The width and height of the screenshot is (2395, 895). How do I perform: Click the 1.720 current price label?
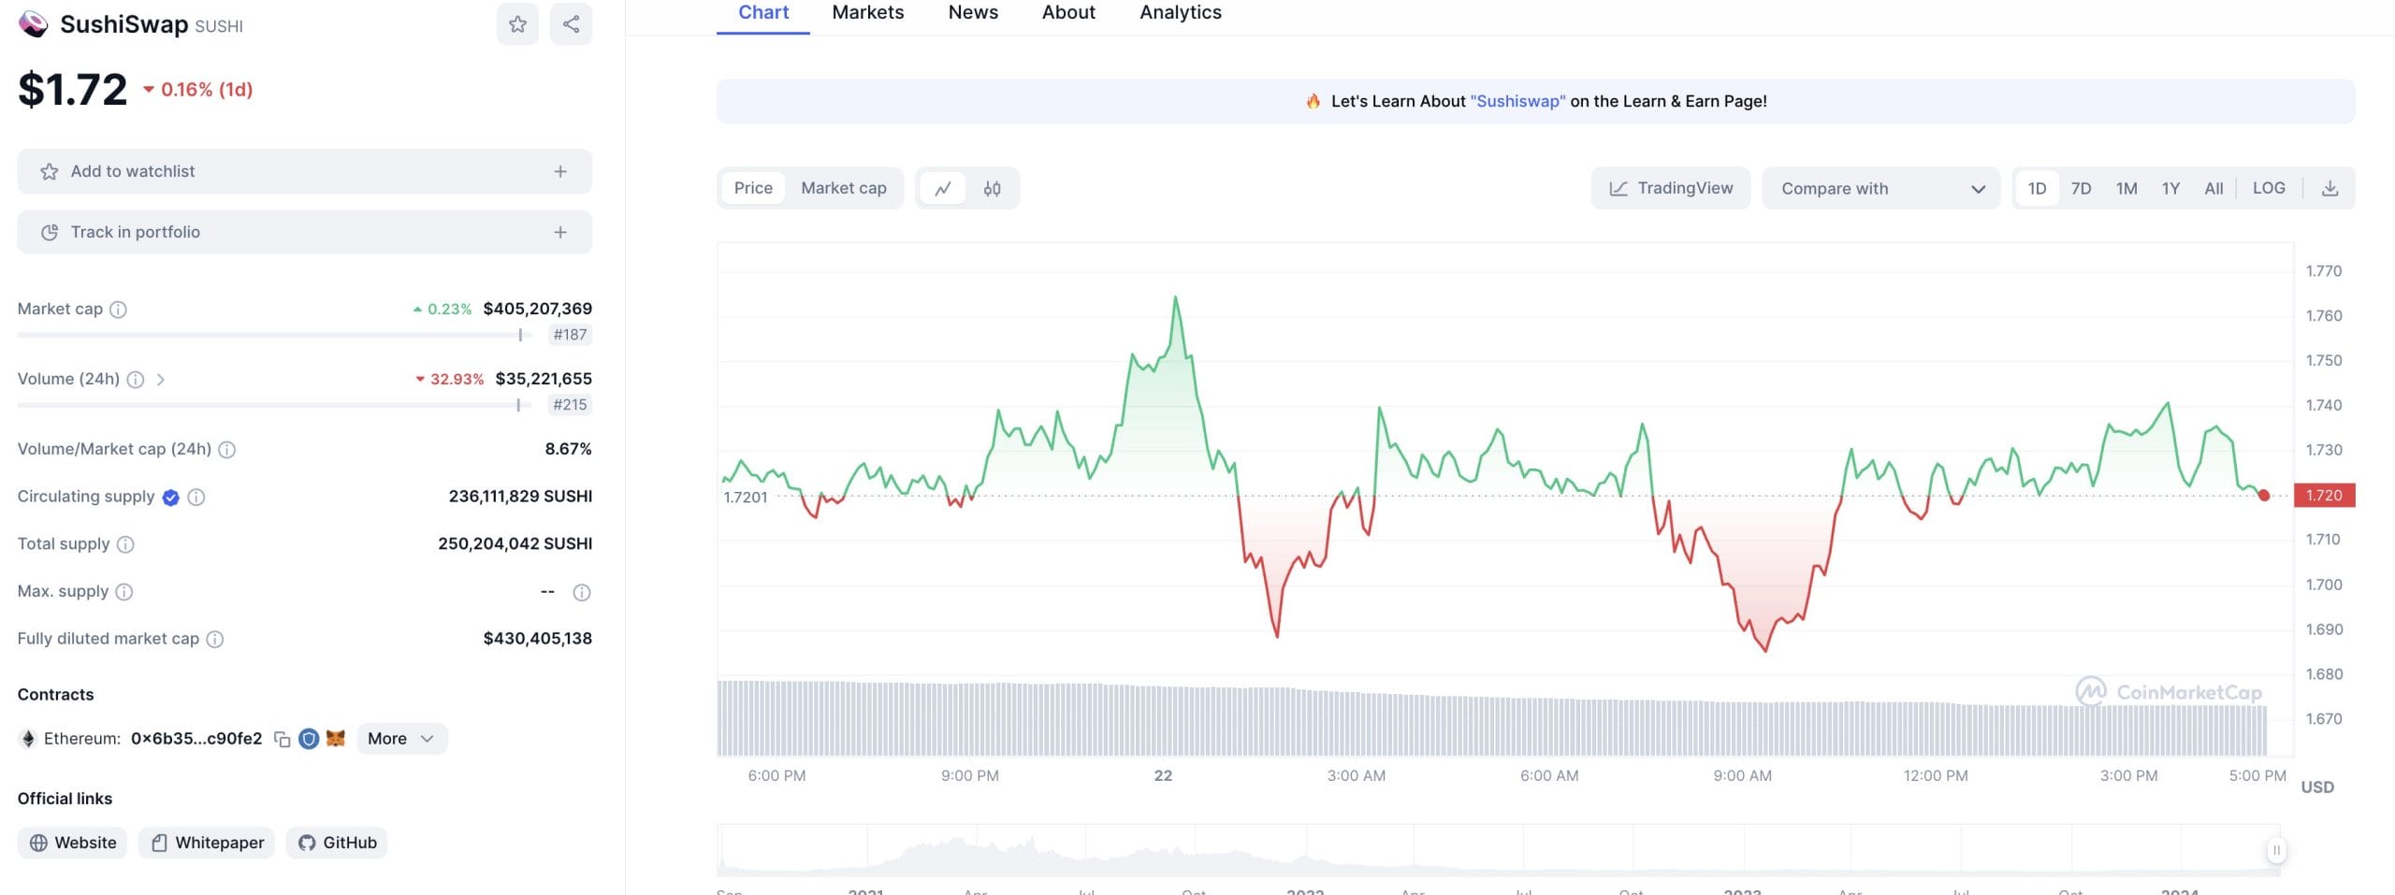(2325, 496)
